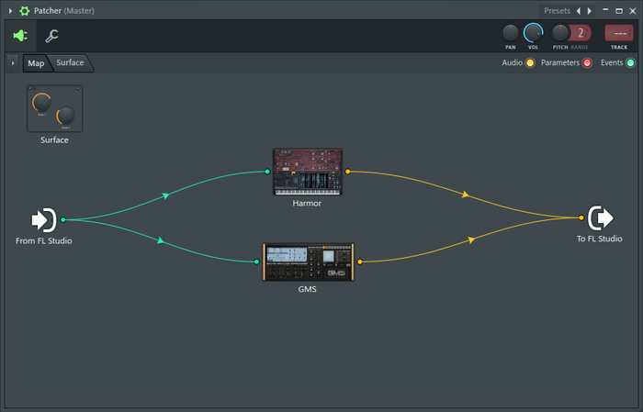643x412 pixels.
Task: Open the Presets menu
Action: coord(557,11)
